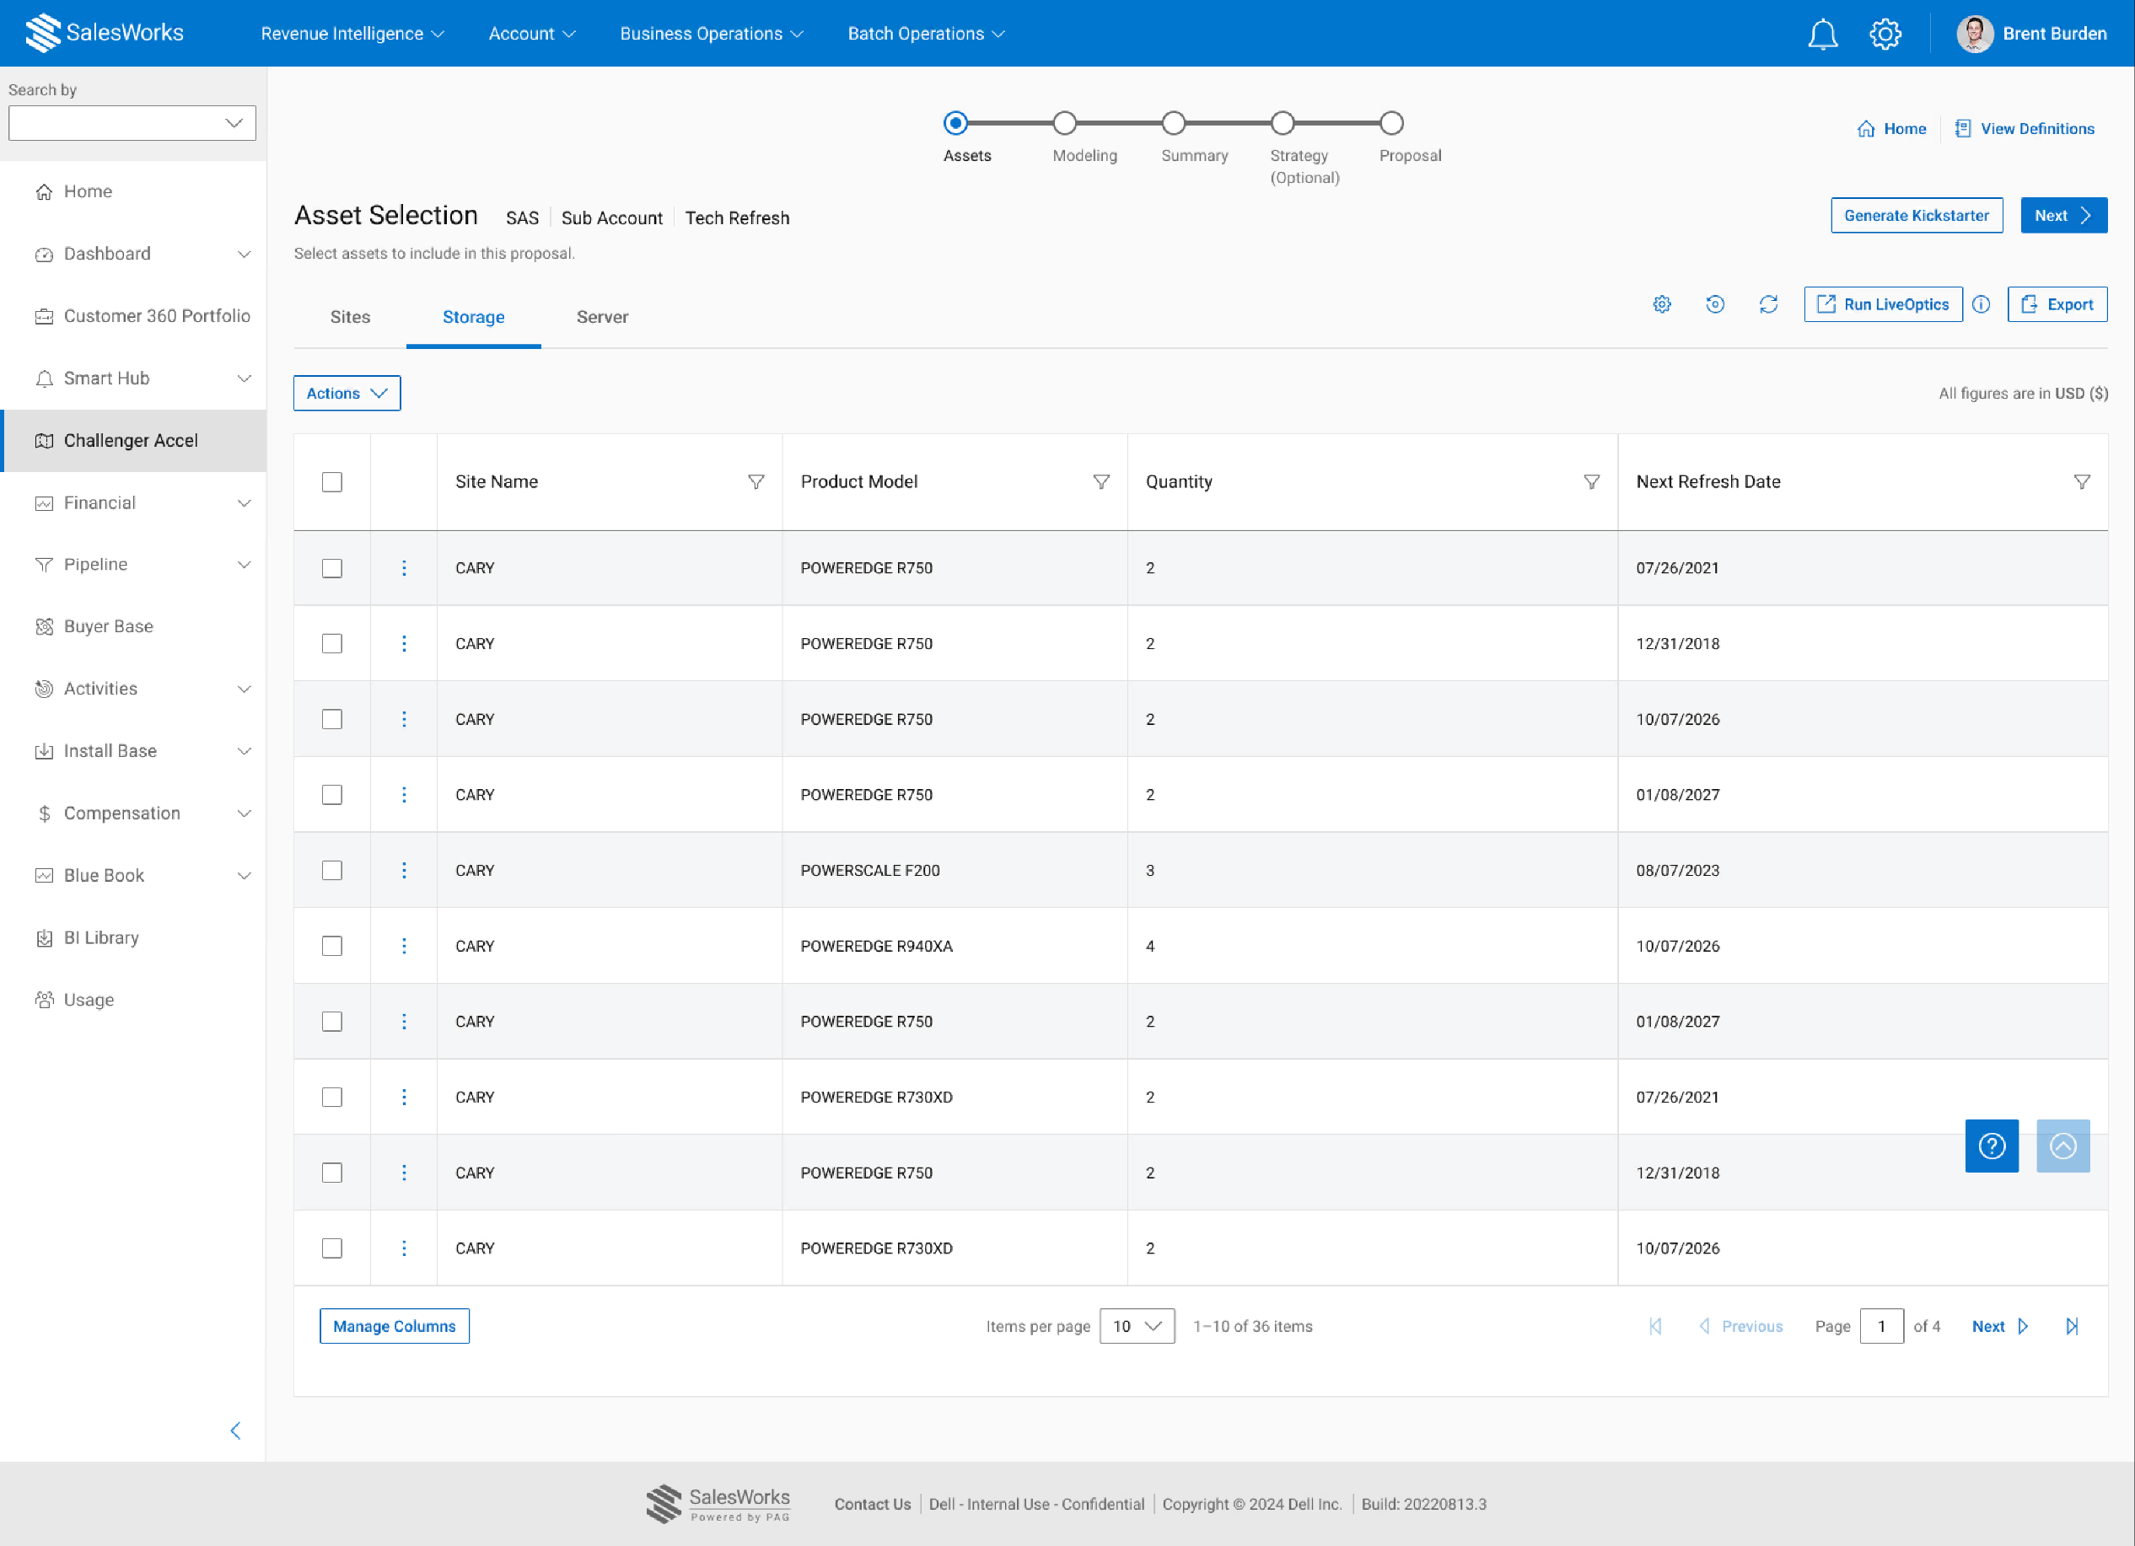This screenshot has height=1546, width=2135.
Task: Go to the first page
Action: (1655, 1326)
